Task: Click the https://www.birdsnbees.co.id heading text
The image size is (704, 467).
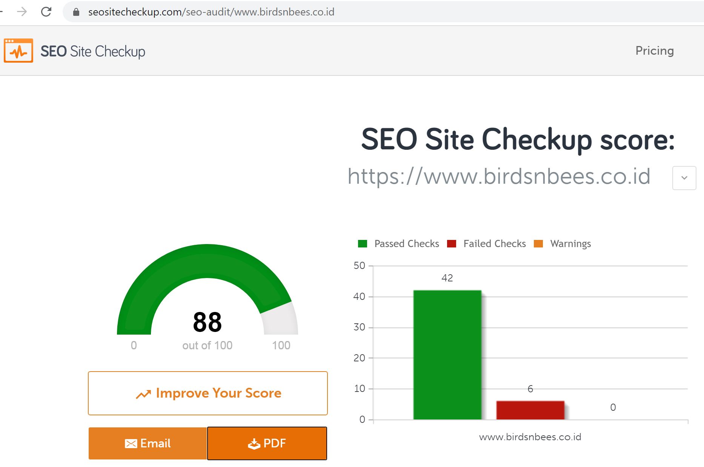Action: pos(499,177)
